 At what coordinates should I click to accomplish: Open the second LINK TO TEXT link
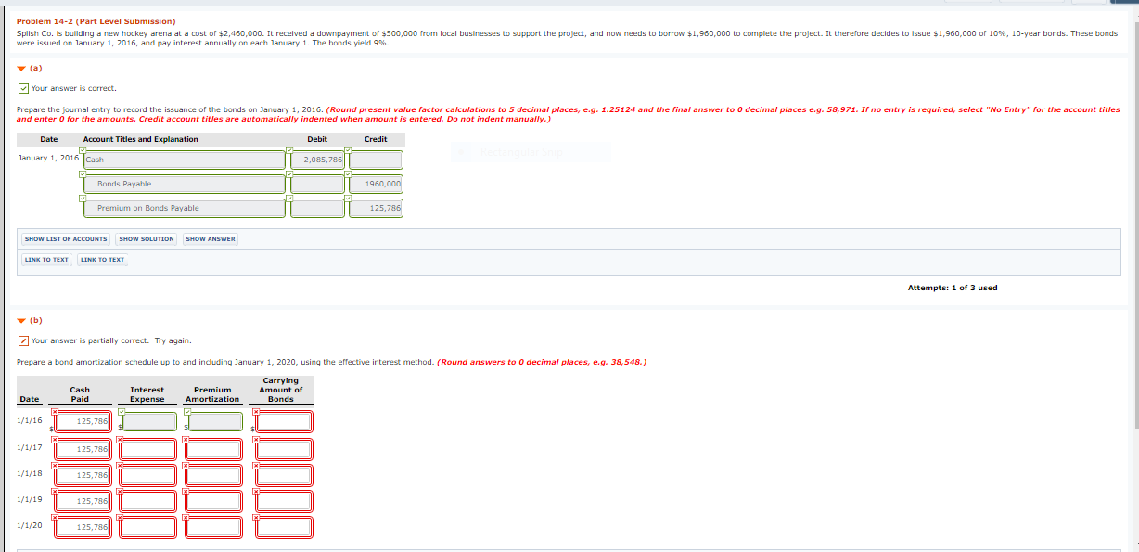[x=102, y=260]
